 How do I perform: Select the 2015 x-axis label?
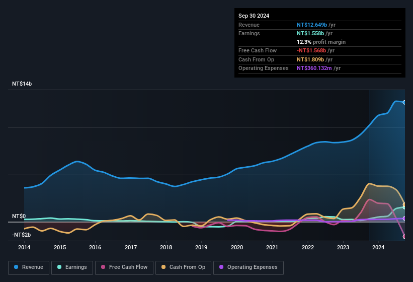click(60, 247)
